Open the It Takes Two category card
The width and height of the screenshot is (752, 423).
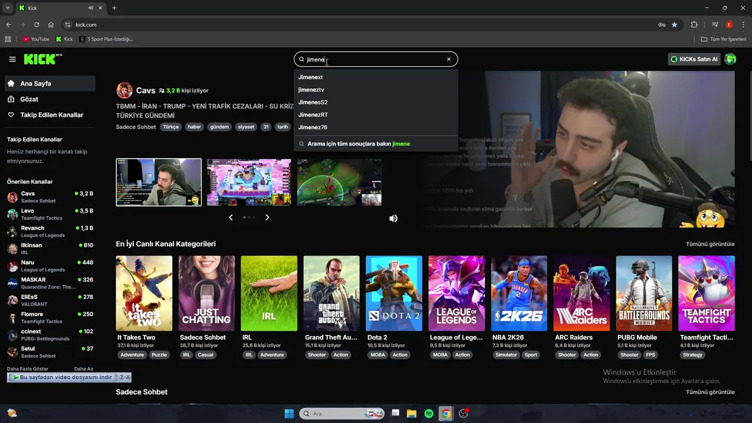[x=144, y=293]
